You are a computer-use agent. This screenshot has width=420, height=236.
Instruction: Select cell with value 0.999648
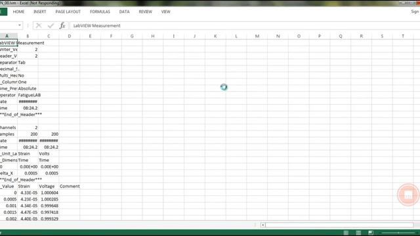49,206
